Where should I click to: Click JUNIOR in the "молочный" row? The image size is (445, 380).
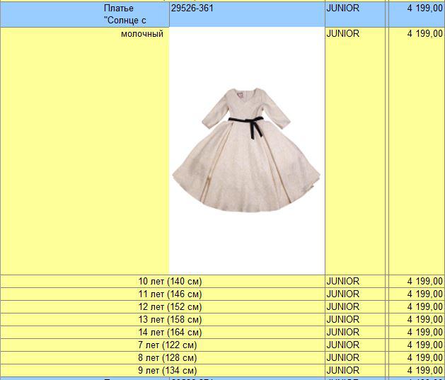click(343, 34)
